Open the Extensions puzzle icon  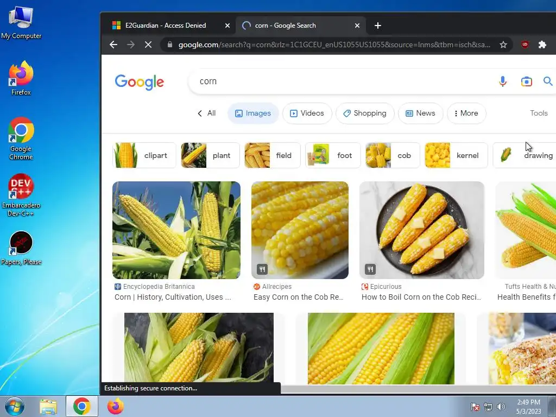pos(542,45)
